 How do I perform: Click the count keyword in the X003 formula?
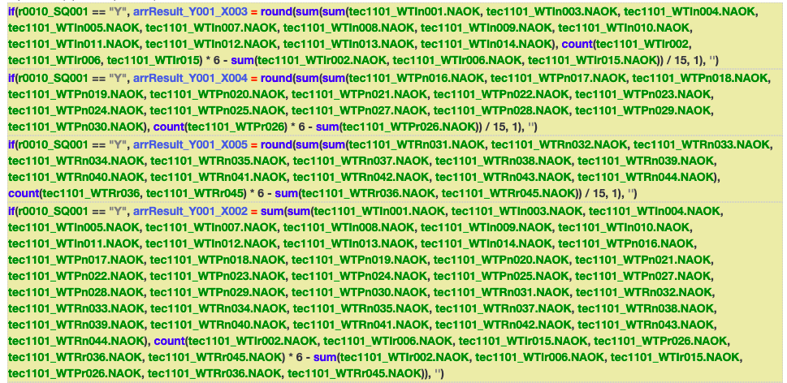(577, 45)
